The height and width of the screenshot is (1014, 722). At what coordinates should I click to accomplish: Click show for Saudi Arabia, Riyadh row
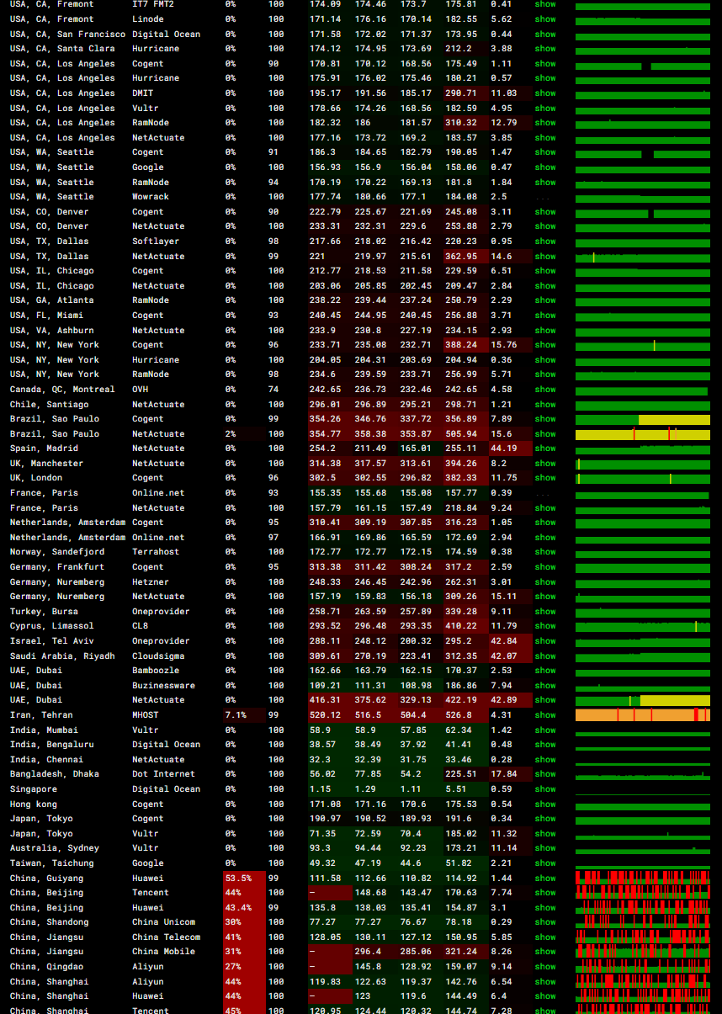click(x=545, y=656)
